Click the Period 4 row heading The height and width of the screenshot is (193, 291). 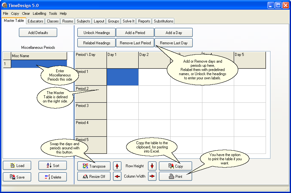91,128
